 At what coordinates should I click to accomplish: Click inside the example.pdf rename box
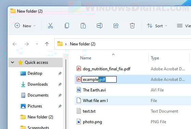[99, 80]
